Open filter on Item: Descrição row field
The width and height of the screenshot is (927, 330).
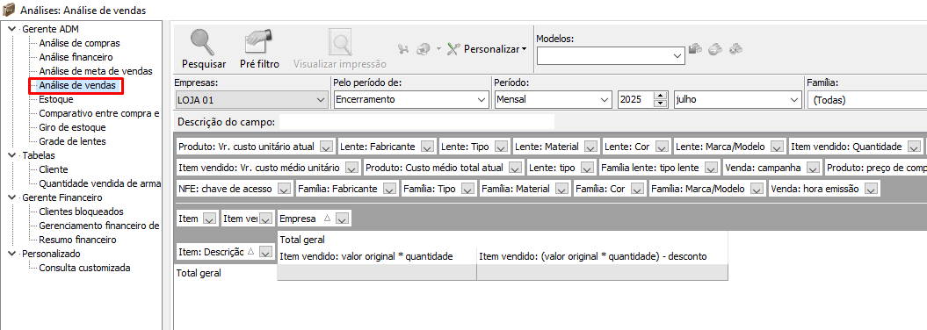click(265, 252)
